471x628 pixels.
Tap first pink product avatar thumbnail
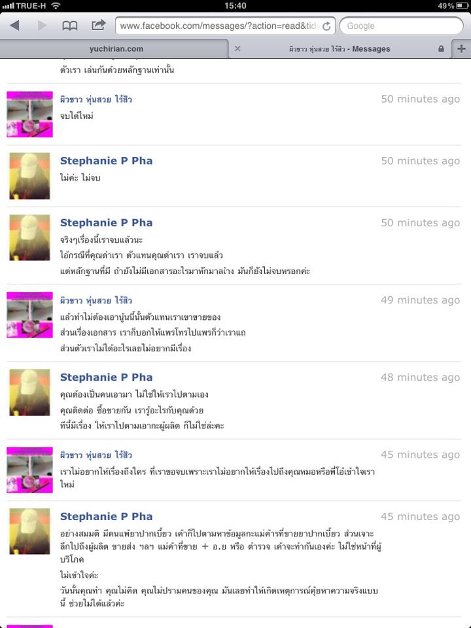coord(29,114)
